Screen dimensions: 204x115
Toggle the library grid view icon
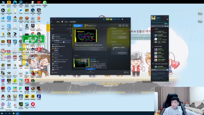(x=70, y=25)
